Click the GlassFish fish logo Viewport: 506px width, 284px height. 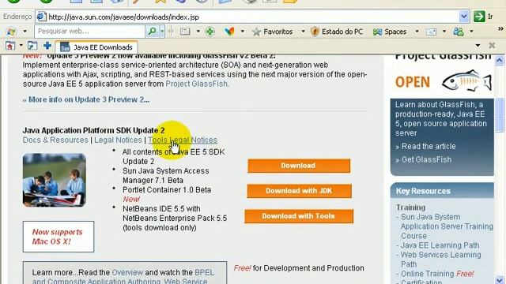coord(466,80)
